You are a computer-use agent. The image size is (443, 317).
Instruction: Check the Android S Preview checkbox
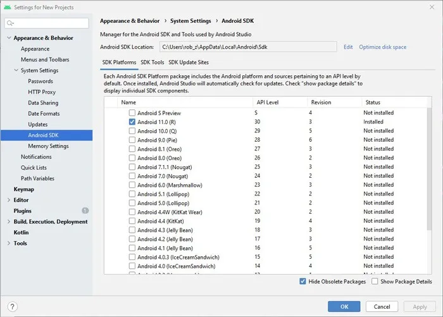click(x=132, y=113)
